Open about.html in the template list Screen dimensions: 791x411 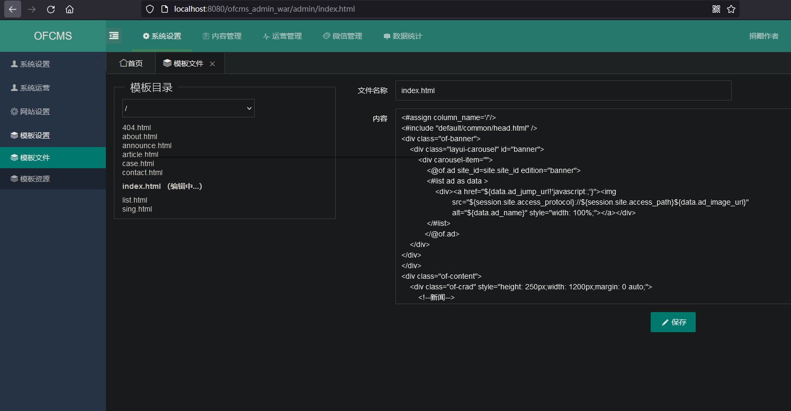(140, 136)
